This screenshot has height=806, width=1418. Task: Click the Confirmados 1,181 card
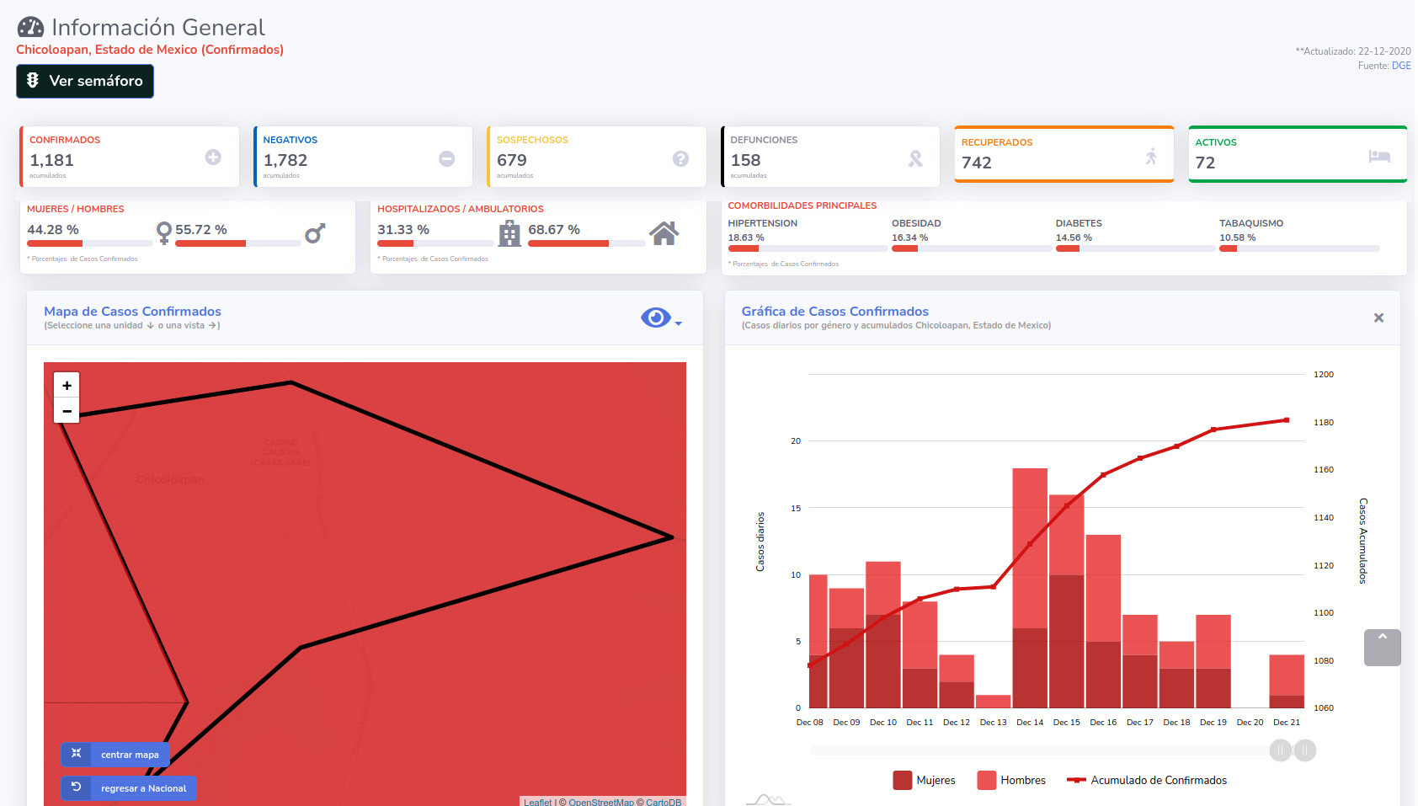130,157
